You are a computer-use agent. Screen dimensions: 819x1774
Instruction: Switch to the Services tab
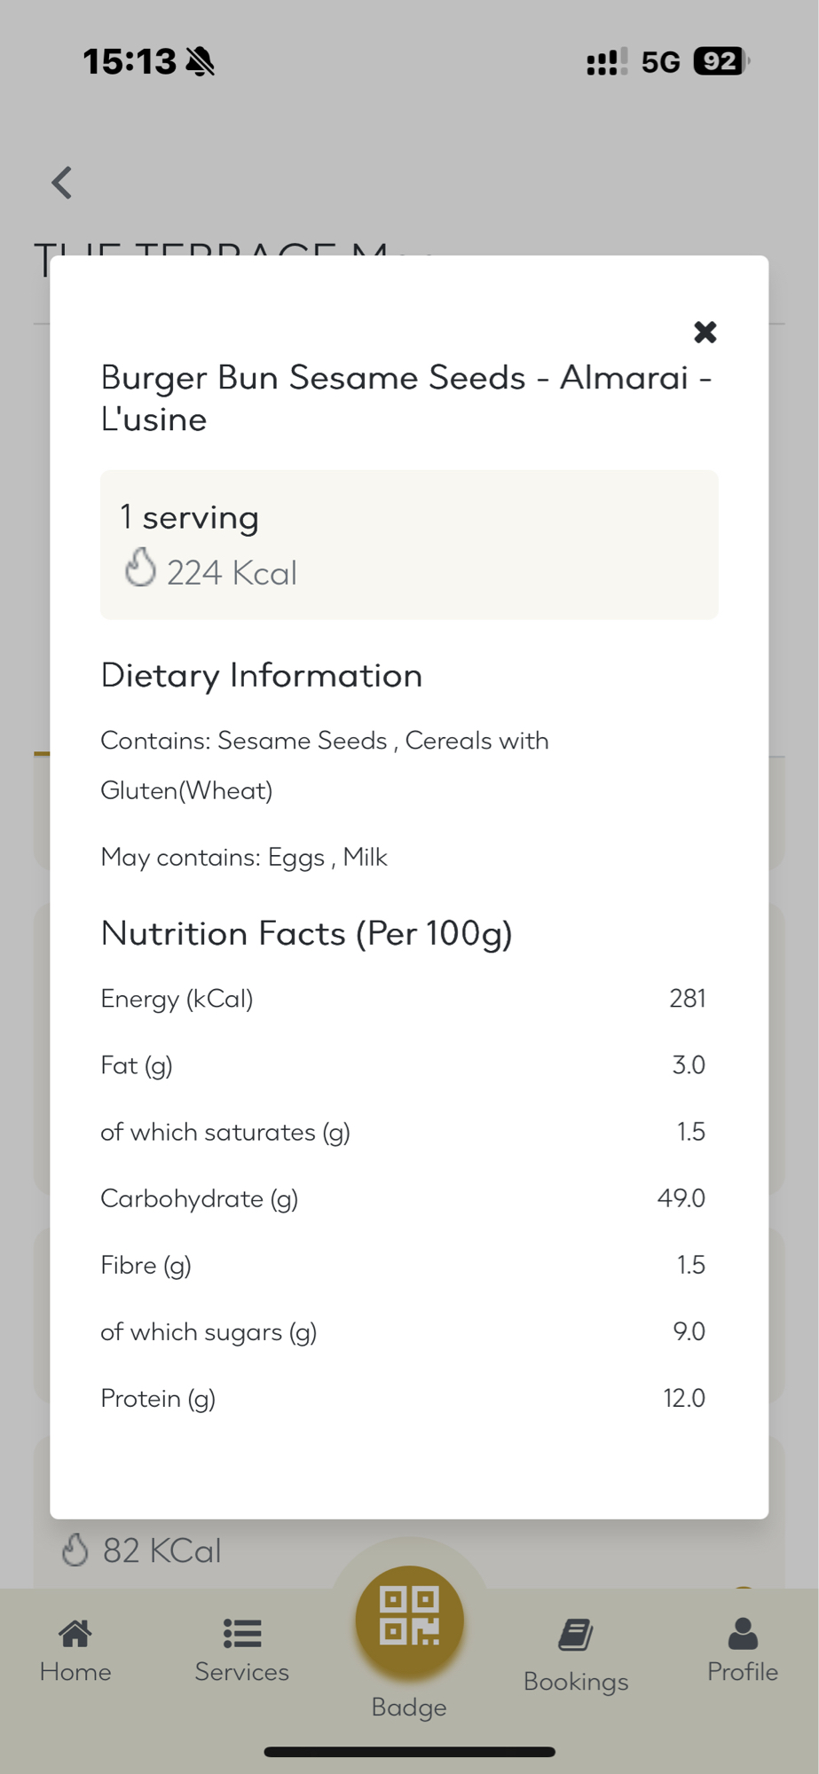coord(241,1671)
